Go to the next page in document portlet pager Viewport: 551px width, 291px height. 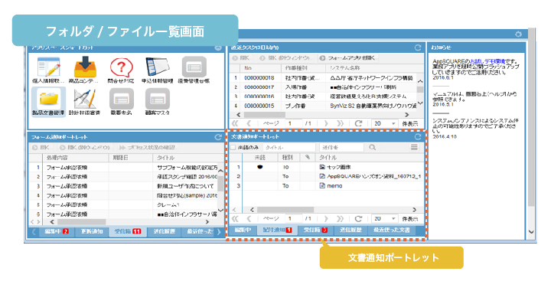pos(326,218)
